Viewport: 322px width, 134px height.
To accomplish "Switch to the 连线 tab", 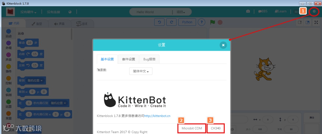I will pos(82,24).
